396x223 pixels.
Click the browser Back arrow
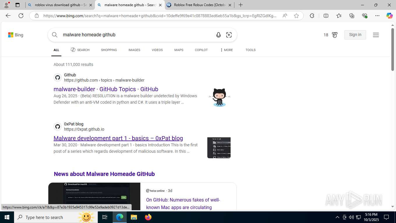(x=8, y=16)
